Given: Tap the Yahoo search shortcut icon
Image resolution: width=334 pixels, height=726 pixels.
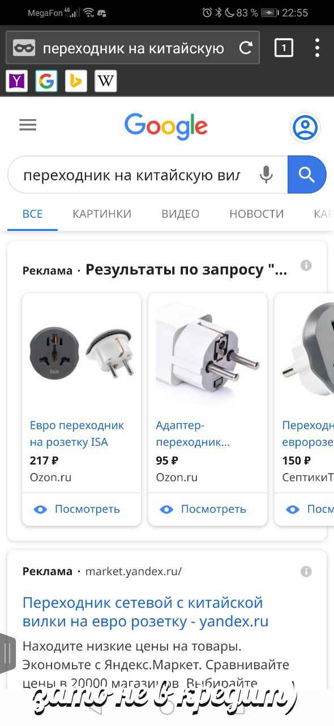Looking at the screenshot, I should [x=17, y=81].
